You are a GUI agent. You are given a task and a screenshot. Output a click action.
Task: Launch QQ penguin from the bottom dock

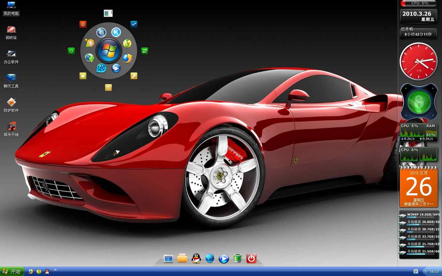(x=196, y=259)
